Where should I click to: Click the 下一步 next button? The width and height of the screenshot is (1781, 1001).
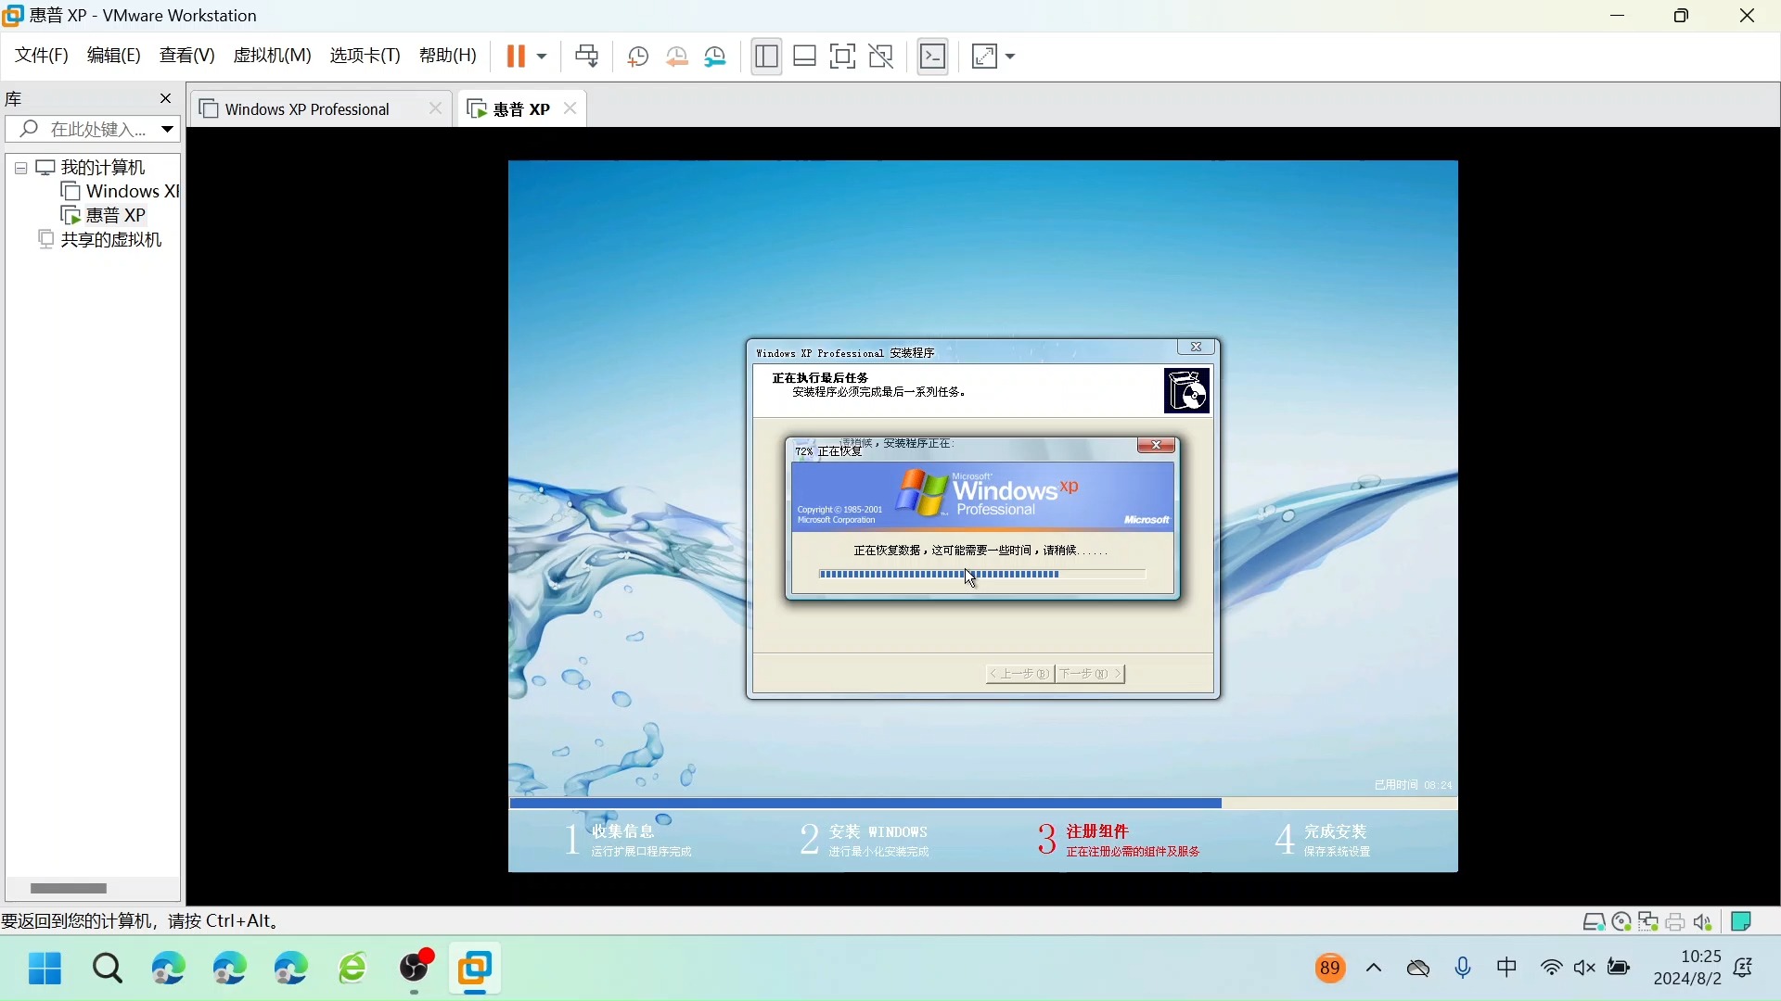[x=1090, y=674]
